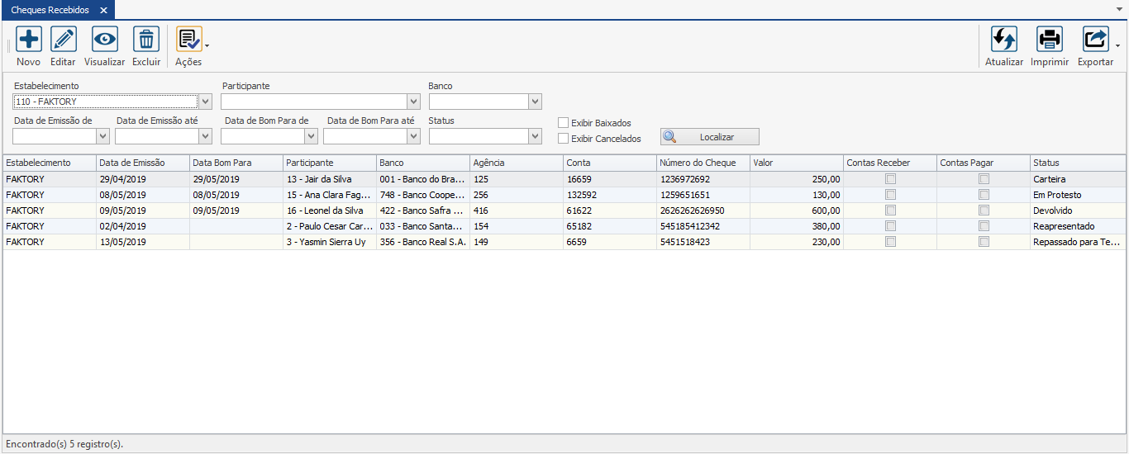Viewport: 1129px width, 454px height.
Task: Select the Cheques Recebidos tab
Action: 50,10
